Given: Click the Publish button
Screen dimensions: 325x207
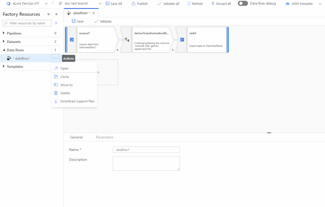Looking at the screenshot, I should click(x=140, y=4).
